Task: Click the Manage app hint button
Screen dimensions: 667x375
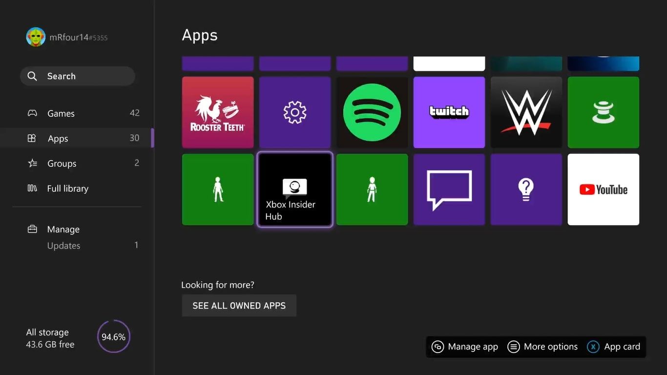Action: pos(465,347)
